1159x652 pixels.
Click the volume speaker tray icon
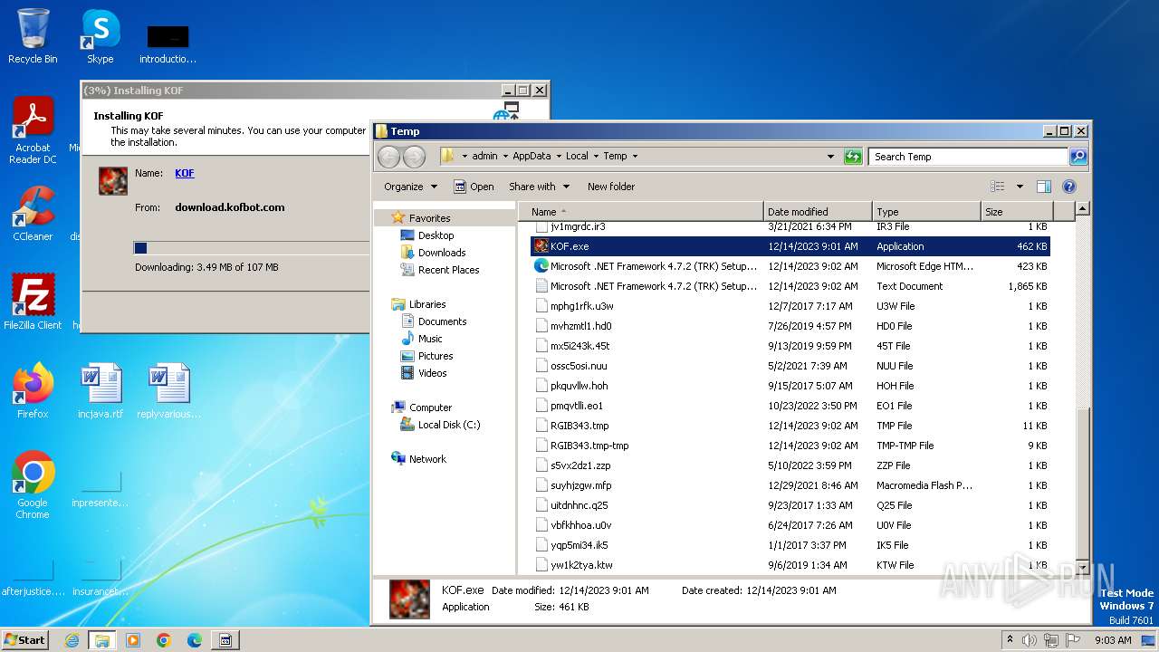click(1029, 640)
